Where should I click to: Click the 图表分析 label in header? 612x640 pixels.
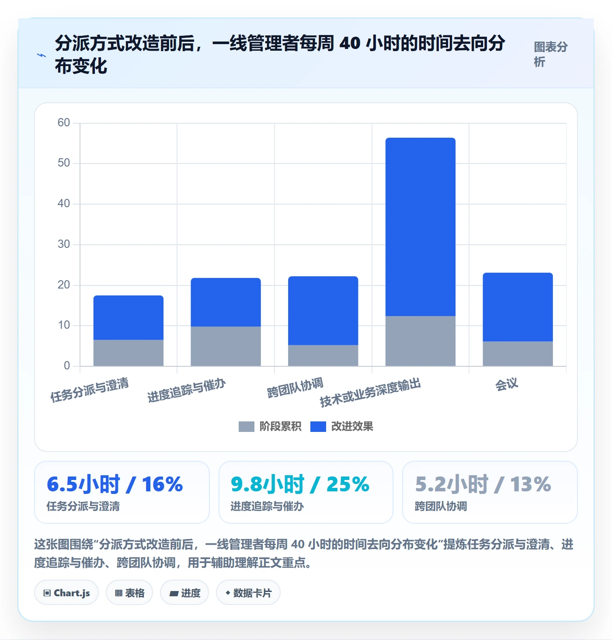pyautogui.click(x=550, y=55)
